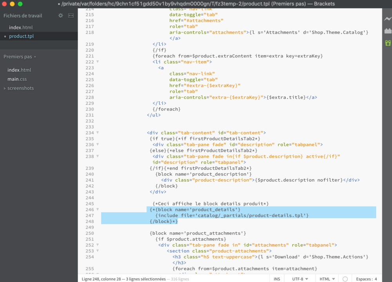Select product.tpl in working files

tap(21, 36)
